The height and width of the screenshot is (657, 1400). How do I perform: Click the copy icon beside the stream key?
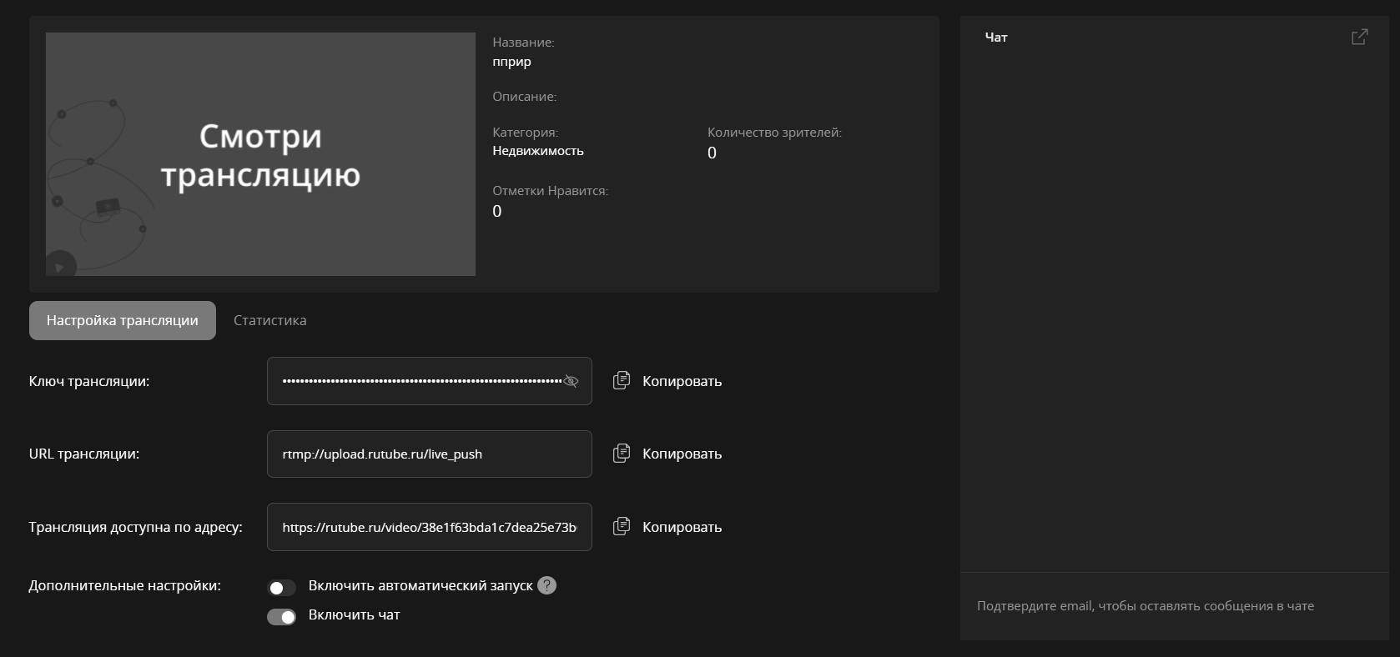[622, 380]
